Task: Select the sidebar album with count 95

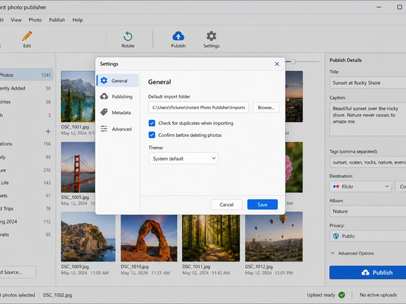Action: coord(26,235)
